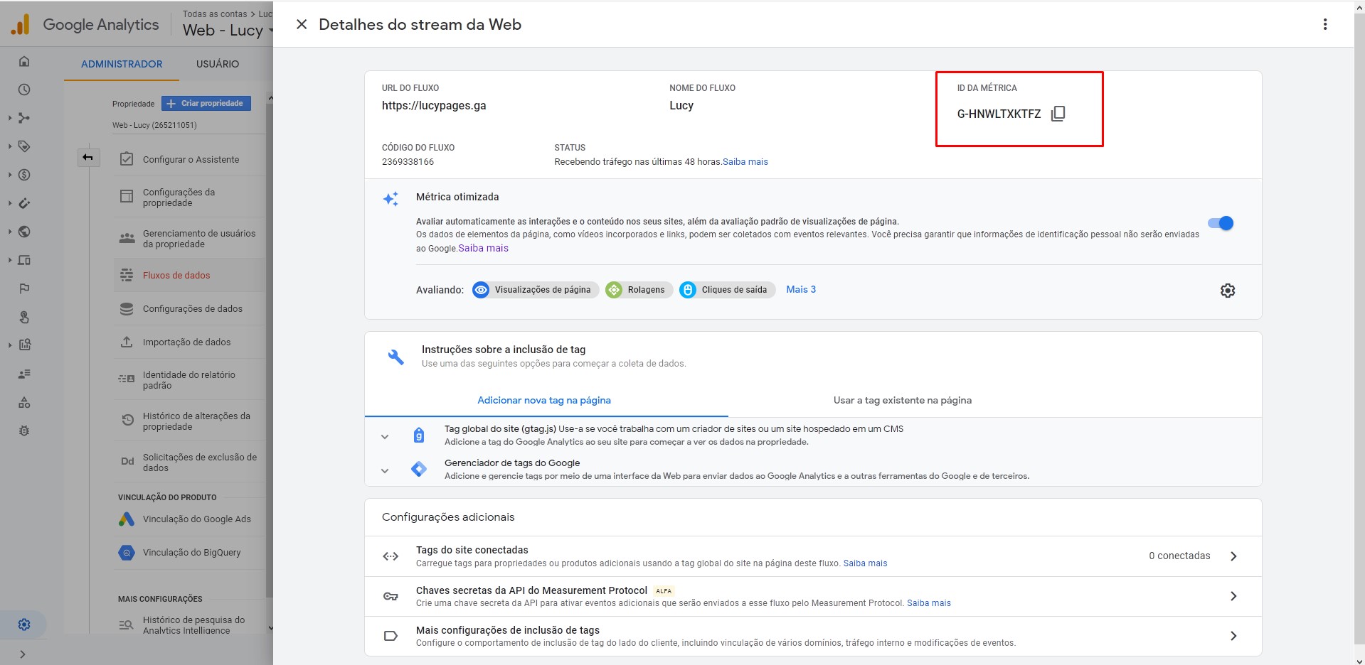Switch to the USUÁRIO tab

218,64
